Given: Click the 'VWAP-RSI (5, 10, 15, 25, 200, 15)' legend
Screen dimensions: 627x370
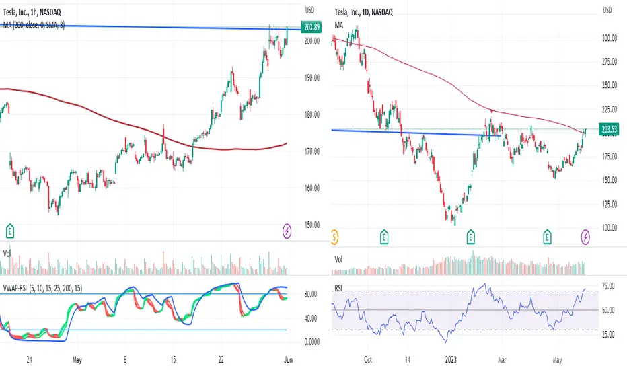Looking at the screenshot, I should (42, 288).
